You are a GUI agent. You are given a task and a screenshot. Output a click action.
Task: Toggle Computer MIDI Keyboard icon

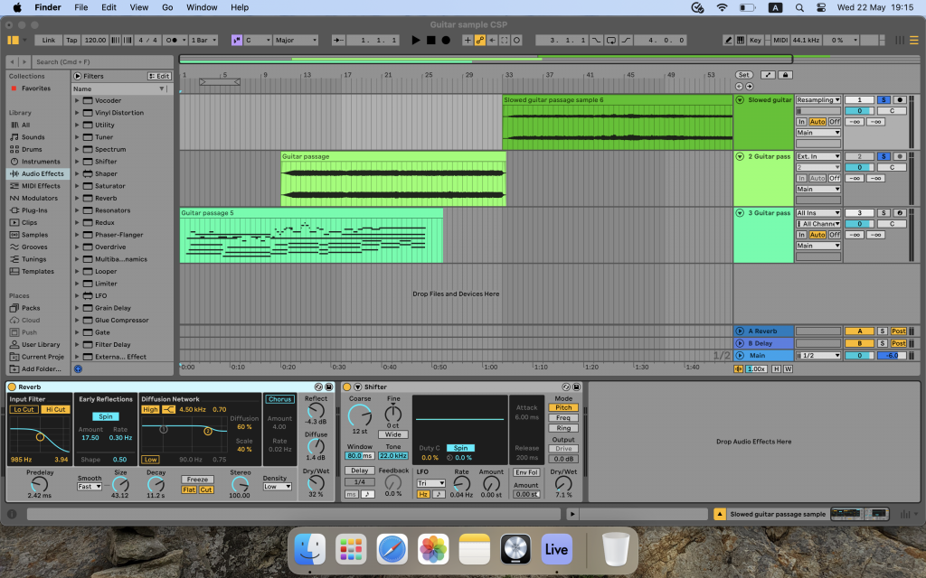click(x=740, y=40)
